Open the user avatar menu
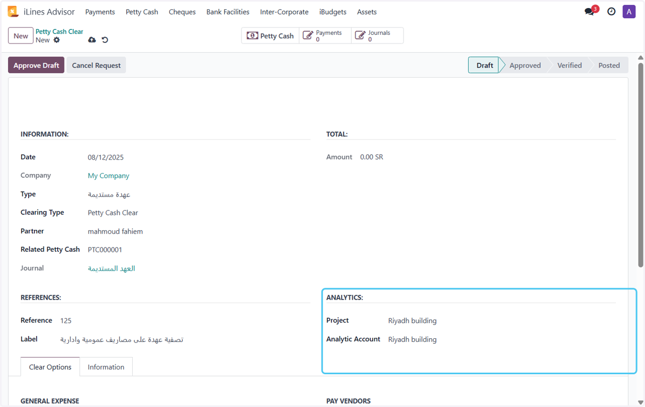This screenshot has height=407, width=645. (629, 11)
